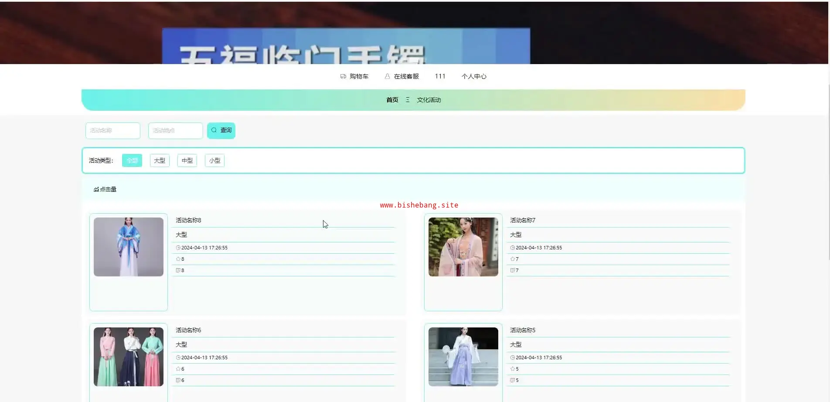
Task: Focus the 活动名称 search field
Action: (x=113, y=130)
